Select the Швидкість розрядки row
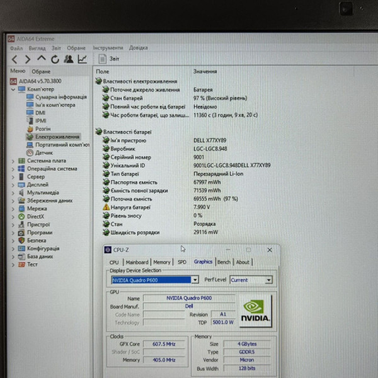Viewport: 378px width, 378px height. coord(160,232)
